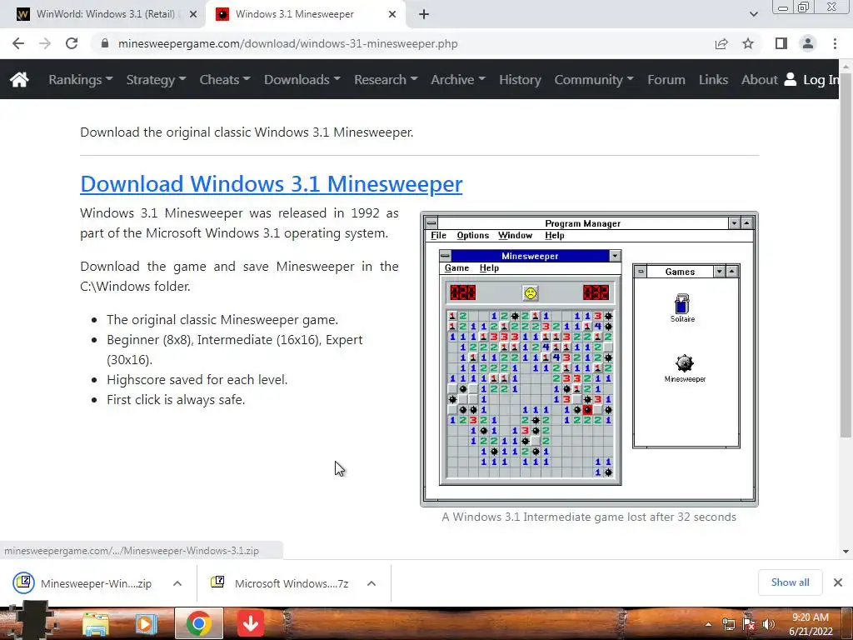
Task: Open the Community dropdown
Action: (x=594, y=79)
